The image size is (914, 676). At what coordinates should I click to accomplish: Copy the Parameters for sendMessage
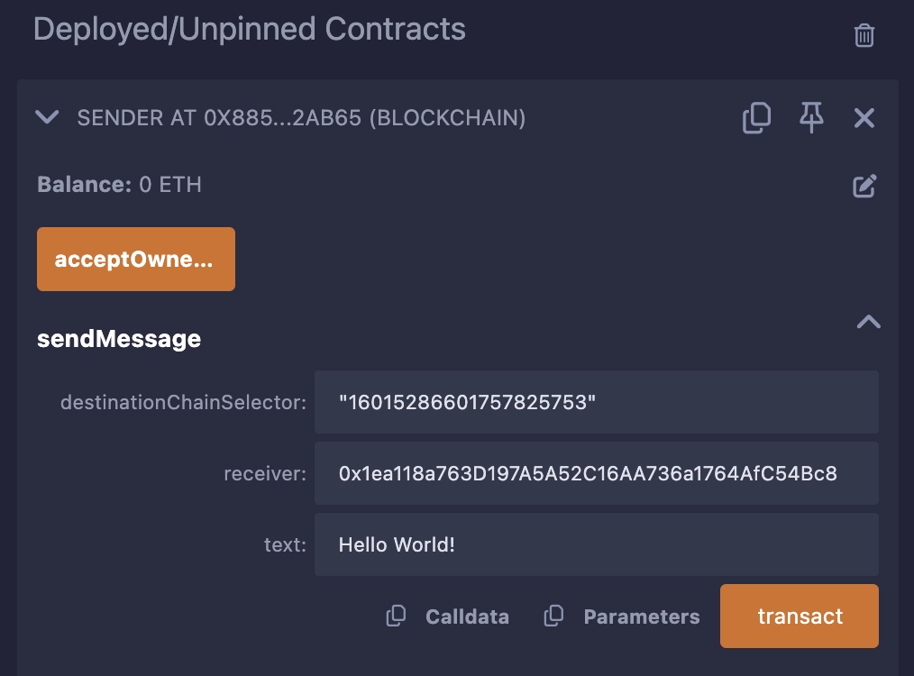click(553, 616)
